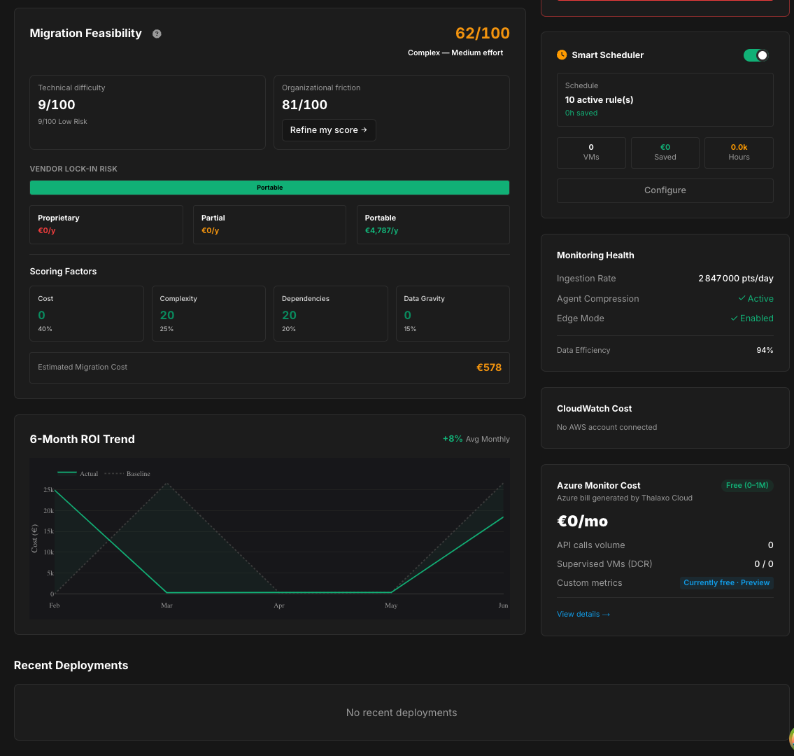Screen dimensions: 794x756
Task: Click the €0 Saved stat tile
Action: (665, 153)
